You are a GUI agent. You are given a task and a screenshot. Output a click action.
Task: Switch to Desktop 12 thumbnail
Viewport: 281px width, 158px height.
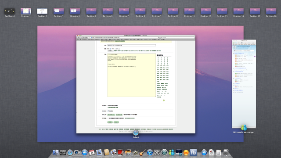(x=206, y=11)
